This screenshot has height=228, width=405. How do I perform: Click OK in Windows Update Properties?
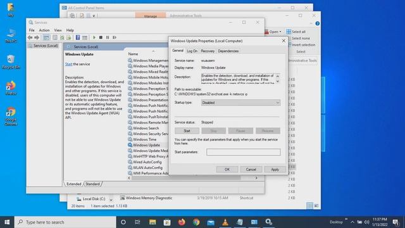227,169
